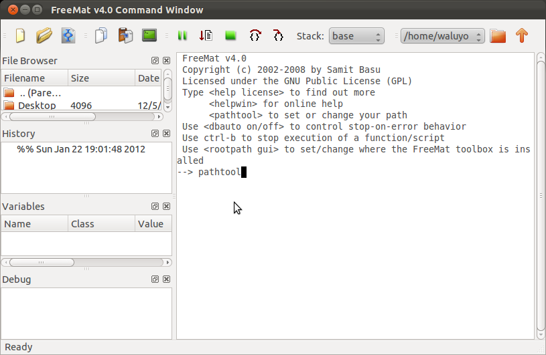Select the Desktop folder row
Viewport: 546px width, 355px height.
[x=82, y=106]
